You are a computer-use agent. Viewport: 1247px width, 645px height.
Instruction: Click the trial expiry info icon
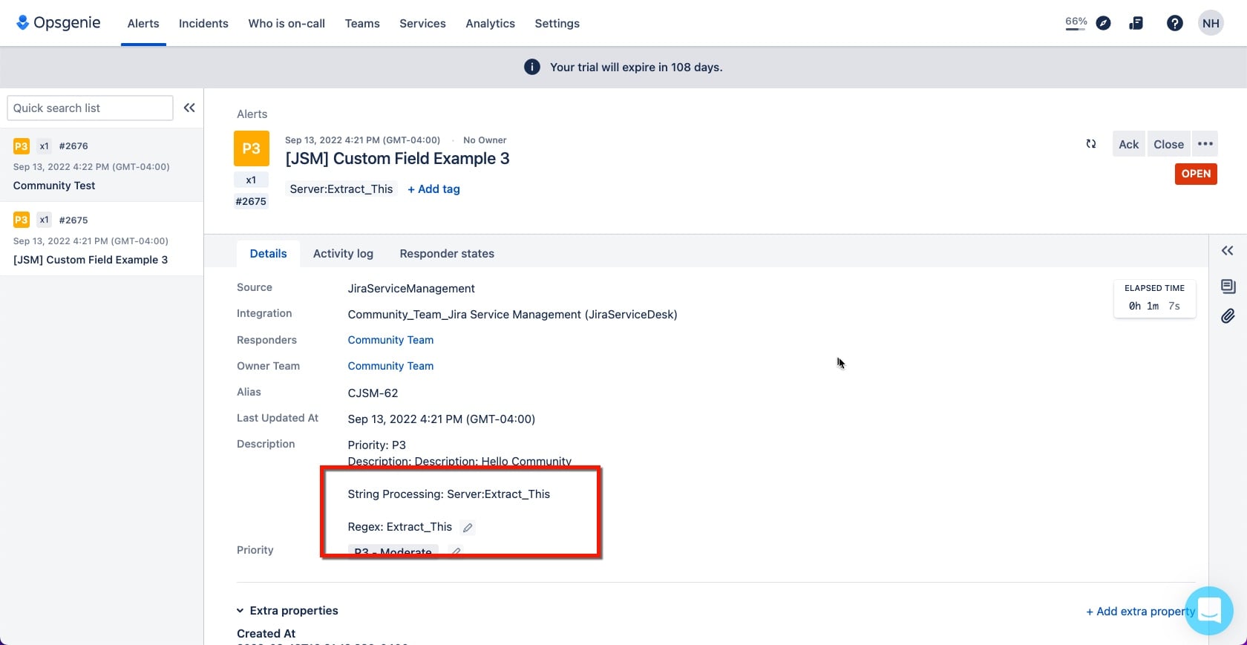[x=532, y=67]
